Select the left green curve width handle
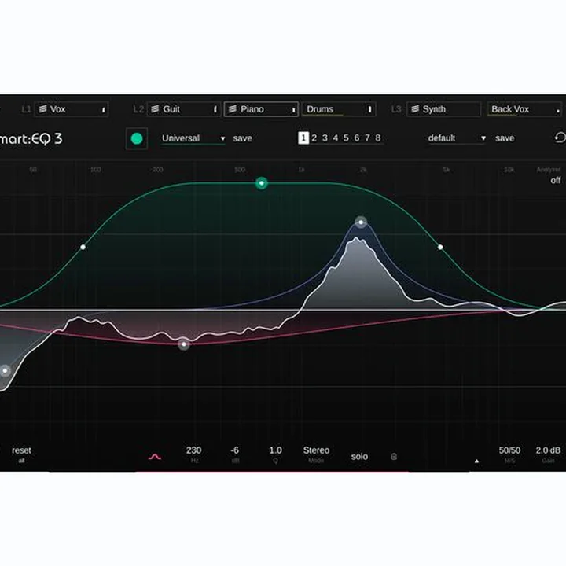Screen dimensions: 566x566 [x=83, y=247]
